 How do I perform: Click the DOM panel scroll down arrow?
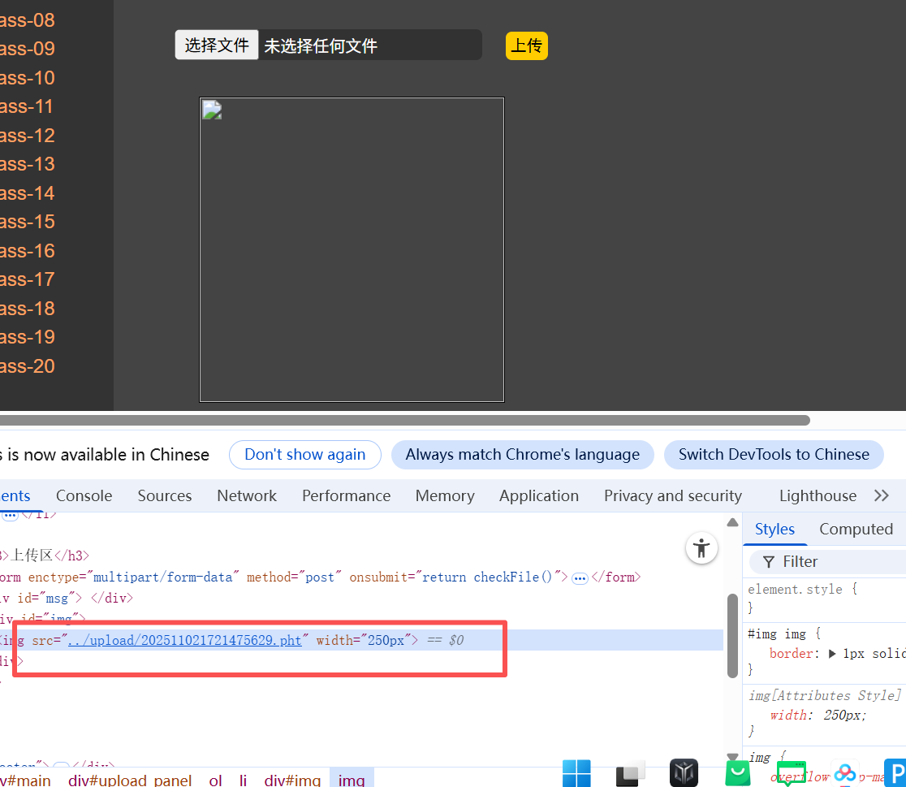[732, 756]
